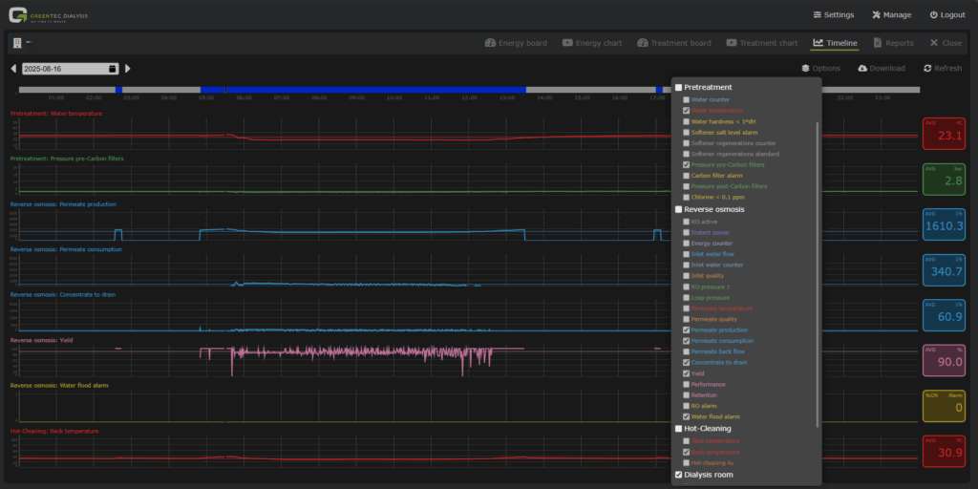
Task: Click the previous day arrow
Action: coord(13,69)
